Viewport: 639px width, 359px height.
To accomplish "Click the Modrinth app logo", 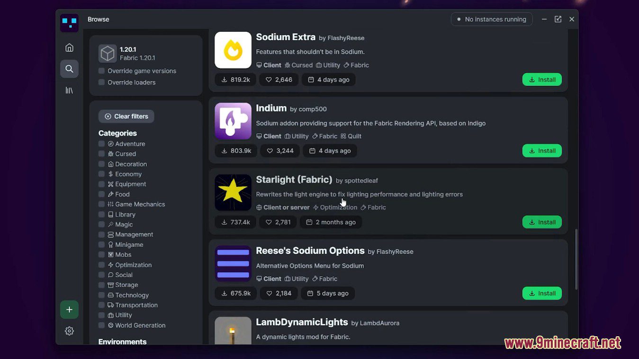I will click(x=69, y=23).
